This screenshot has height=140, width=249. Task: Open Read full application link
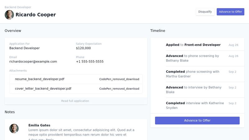tap(75, 101)
